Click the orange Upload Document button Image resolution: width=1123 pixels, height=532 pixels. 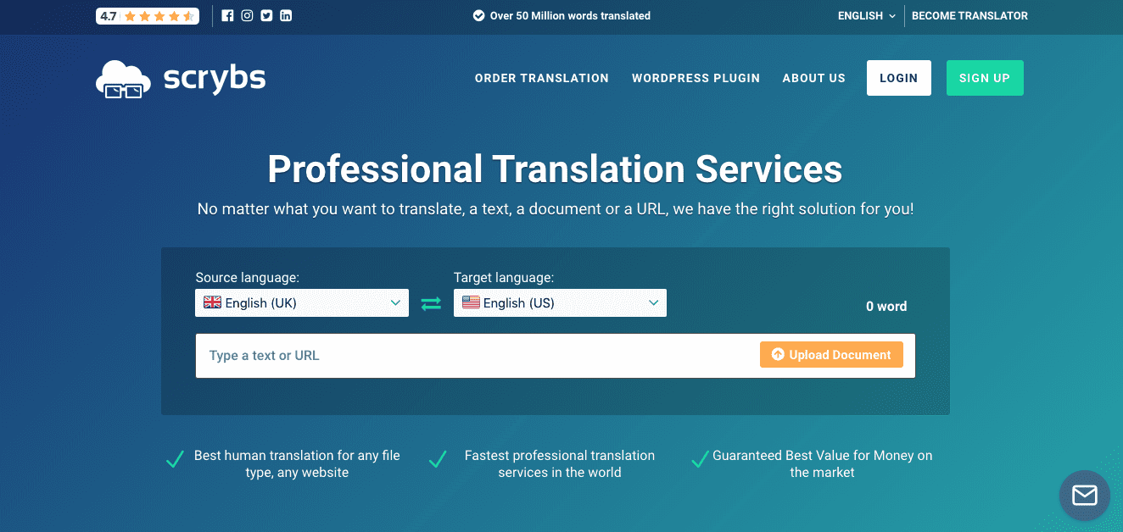[831, 355]
